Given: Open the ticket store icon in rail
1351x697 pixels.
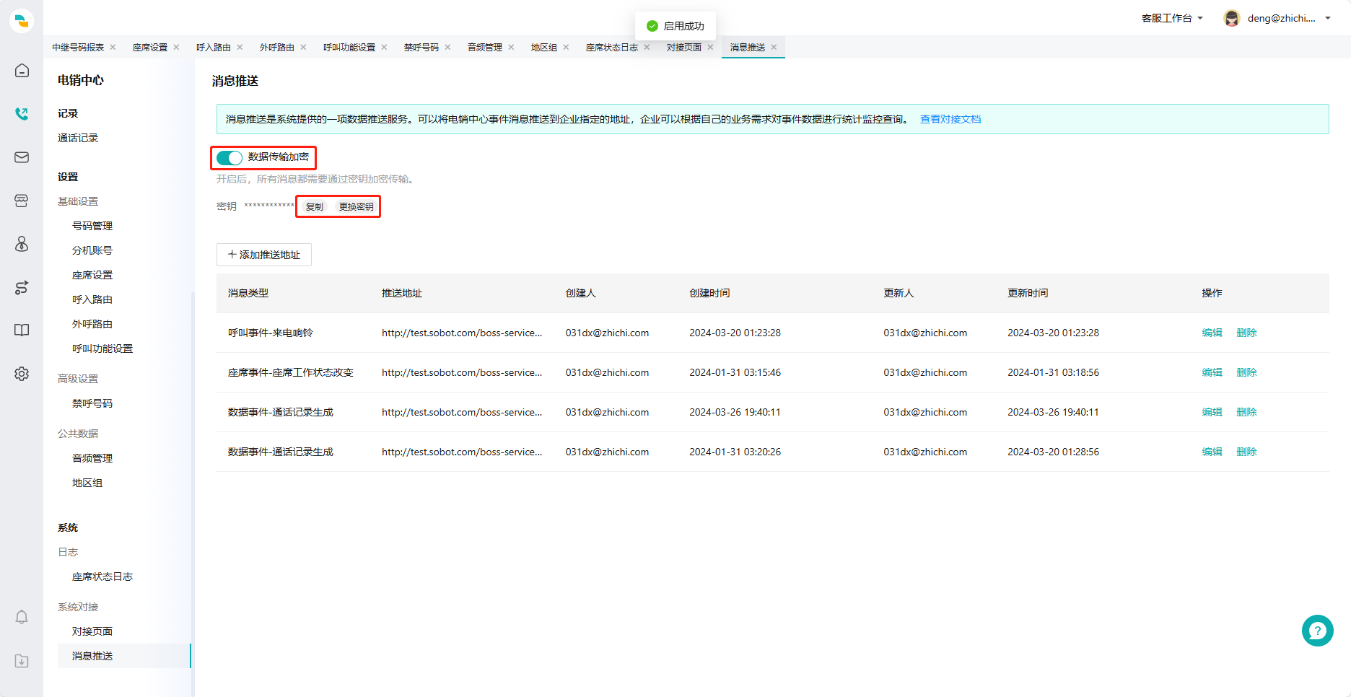Looking at the screenshot, I should click(x=22, y=201).
